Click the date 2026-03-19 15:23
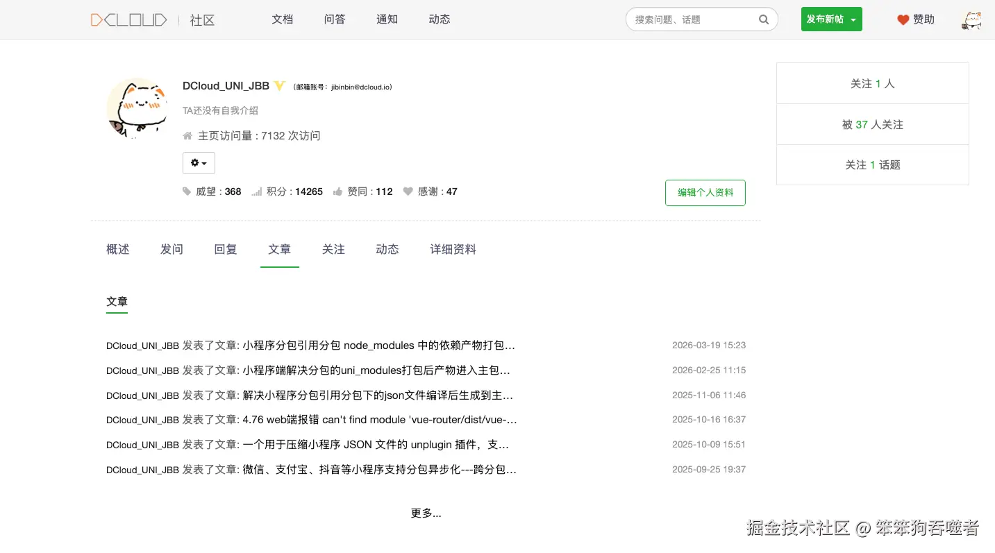This screenshot has height=553, width=995. (709, 345)
